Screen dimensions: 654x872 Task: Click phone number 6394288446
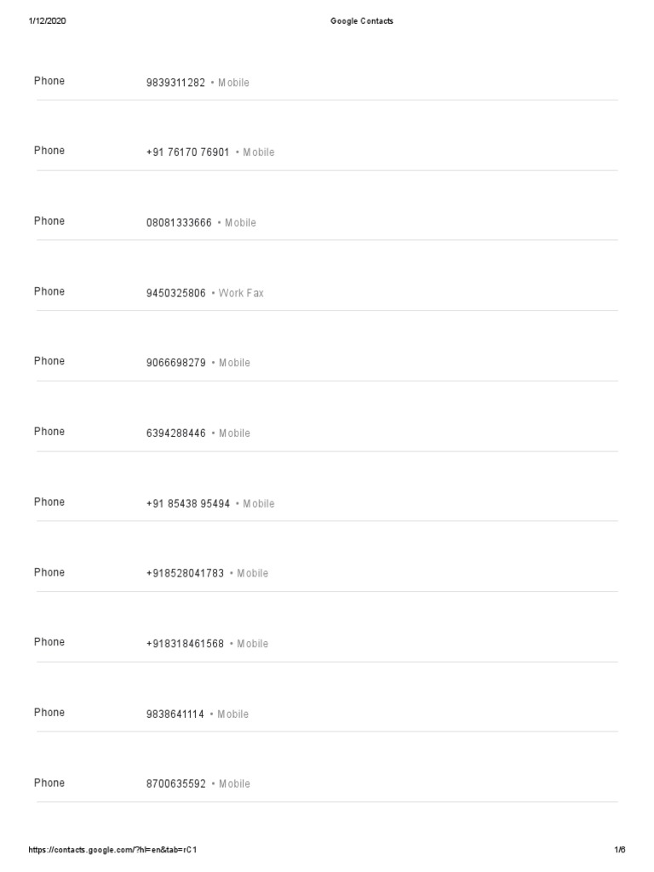[x=176, y=433]
